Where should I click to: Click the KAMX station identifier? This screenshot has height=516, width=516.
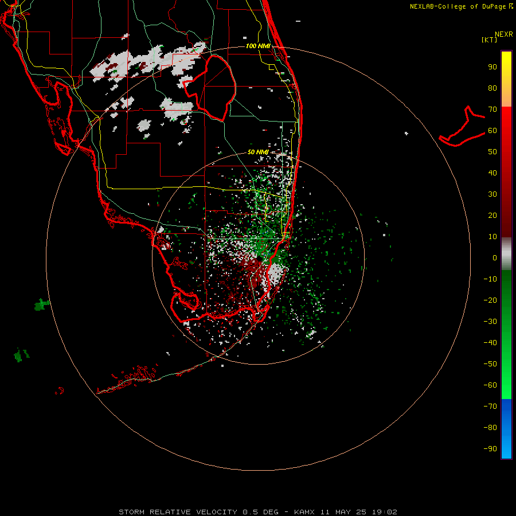pyautogui.click(x=304, y=512)
